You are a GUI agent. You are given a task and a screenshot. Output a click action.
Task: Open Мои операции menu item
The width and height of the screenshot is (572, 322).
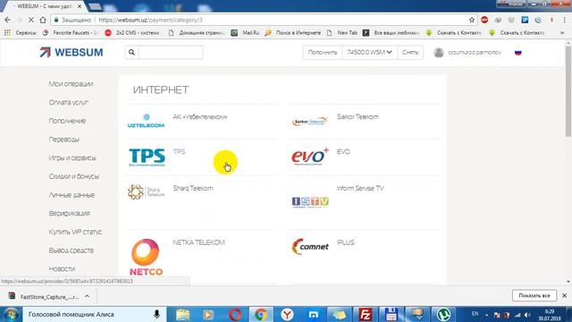click(71, 84)
